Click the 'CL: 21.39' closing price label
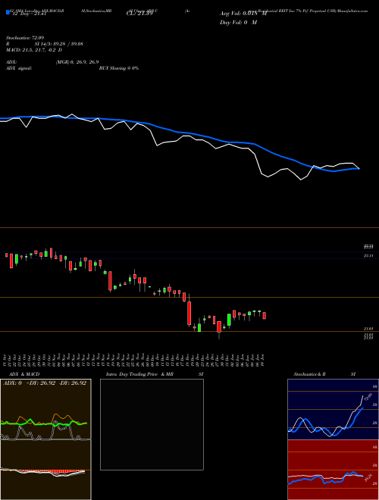 [x=139, y=14]
